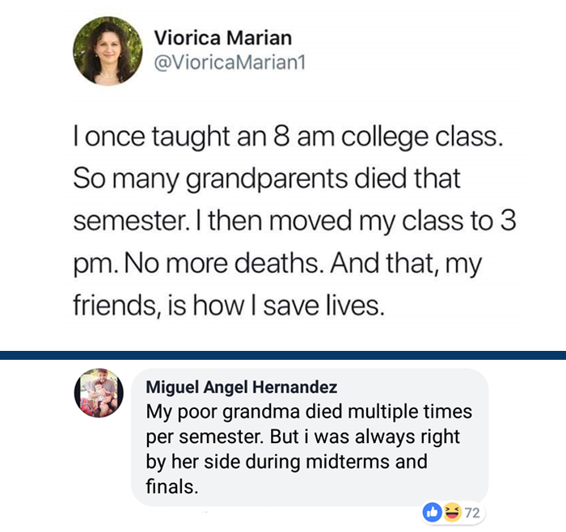Click the word "finals." in the comment

coord(171,488)
